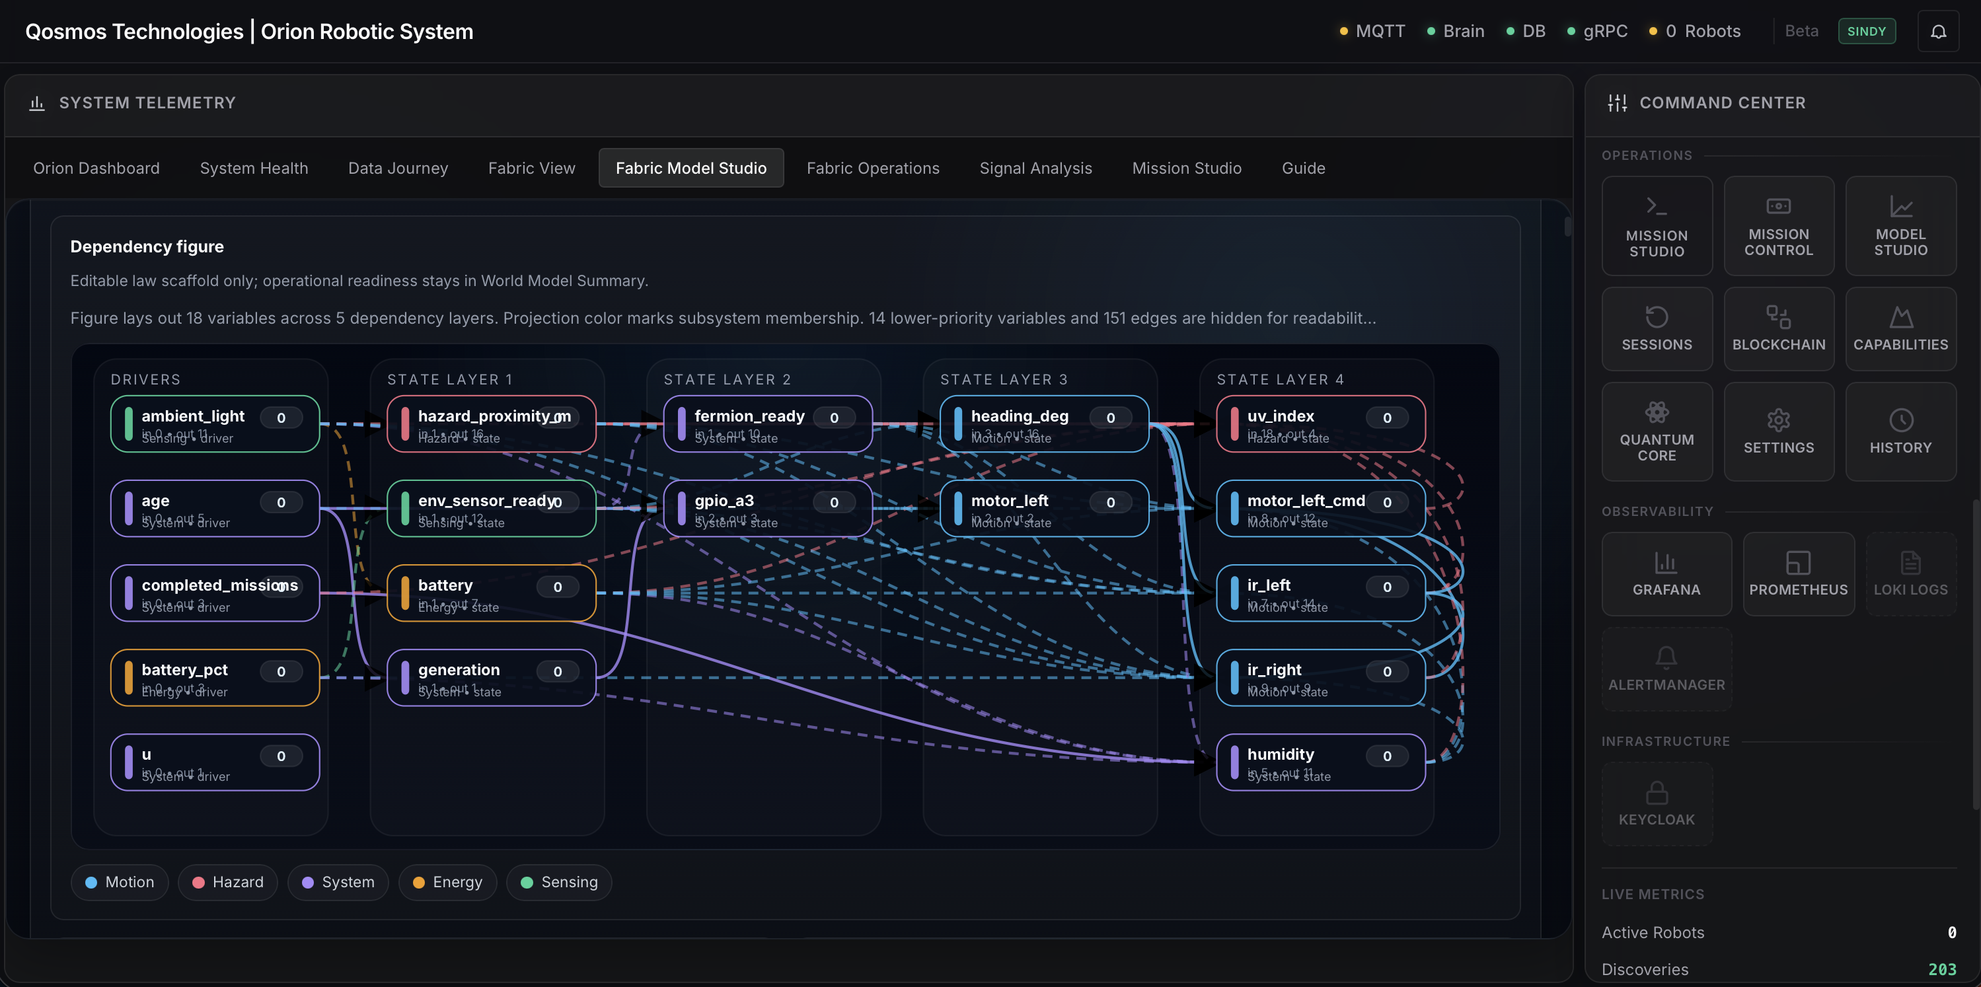Expand the battery state node
Image resolution: width=1981 pixels, height=987 pixels.
(x=492, y=593)
